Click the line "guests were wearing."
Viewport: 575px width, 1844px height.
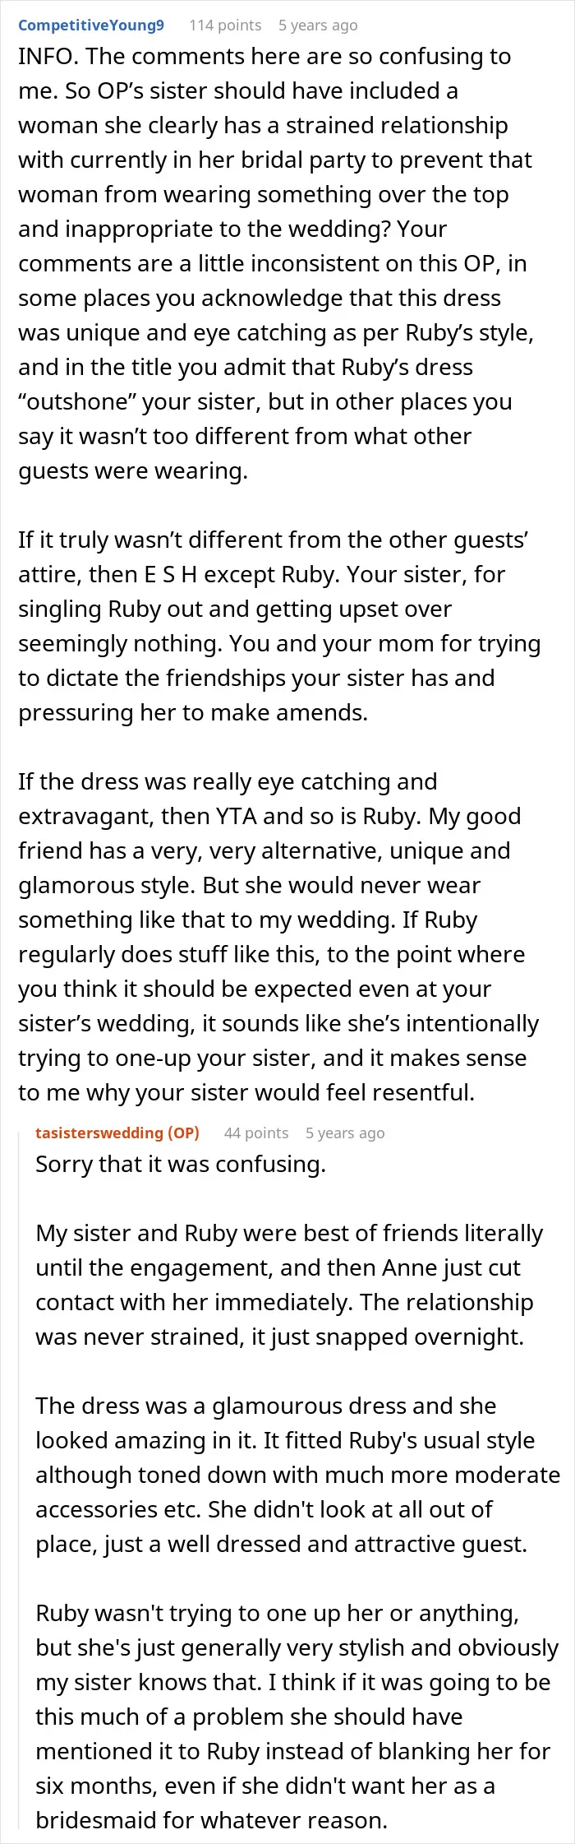pos(133,470)
